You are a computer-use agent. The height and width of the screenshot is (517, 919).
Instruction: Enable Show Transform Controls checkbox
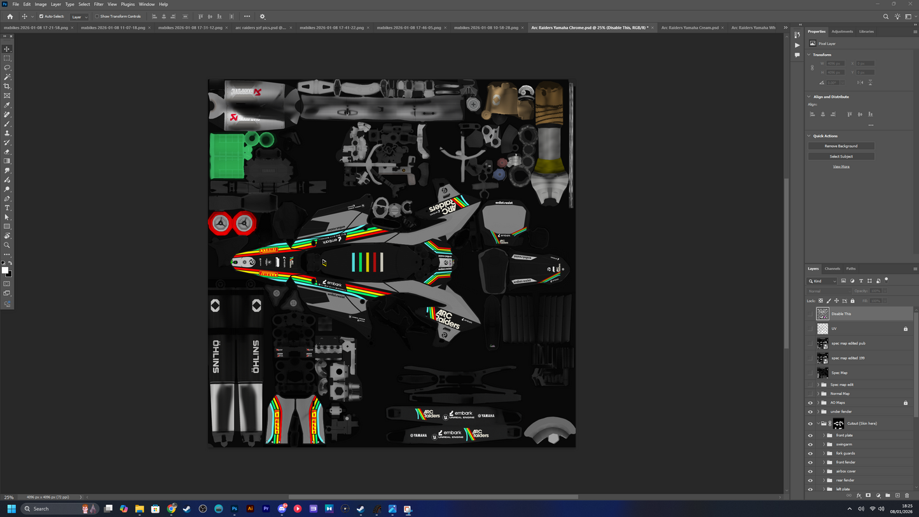97,17
